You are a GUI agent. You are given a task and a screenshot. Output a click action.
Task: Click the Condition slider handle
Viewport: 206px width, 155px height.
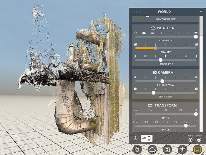click(x=196, y=37)
